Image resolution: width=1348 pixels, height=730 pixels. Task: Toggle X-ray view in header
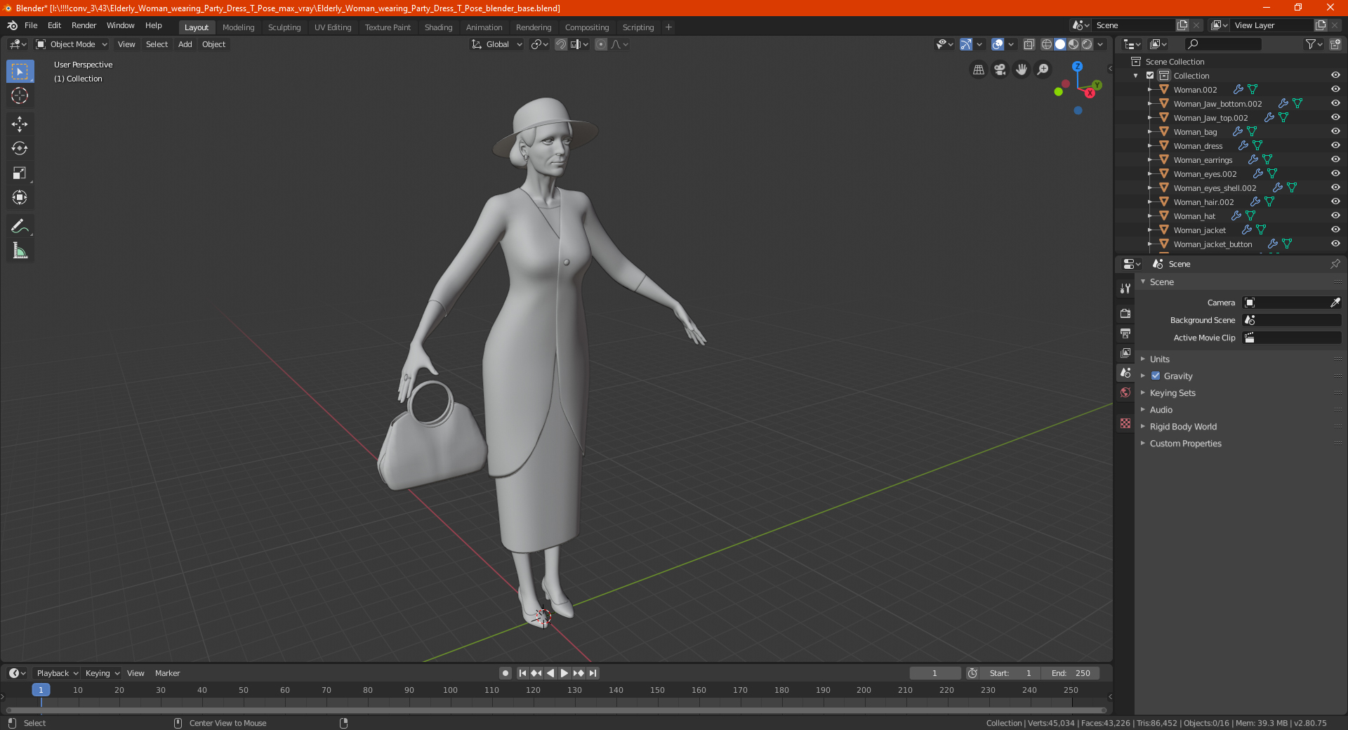(1029, 44)
